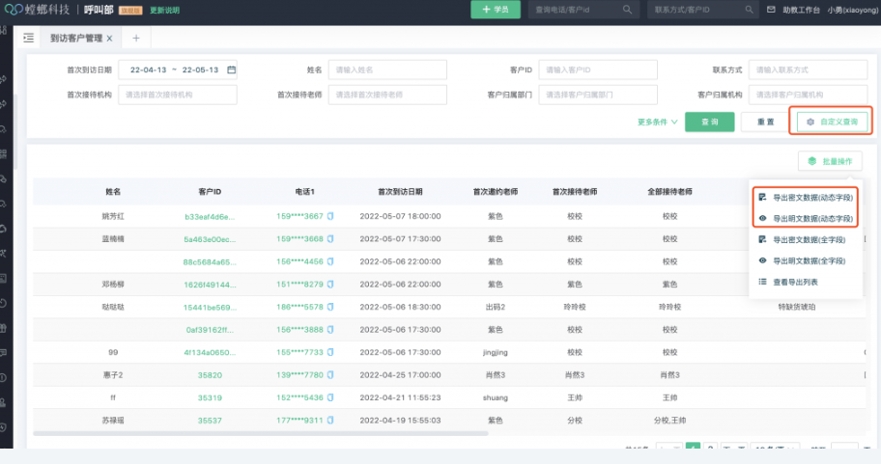This screenshot has width=881, height=464.
Task: Open the 客户归属机构 dropdown
Action: coord(808,95)
